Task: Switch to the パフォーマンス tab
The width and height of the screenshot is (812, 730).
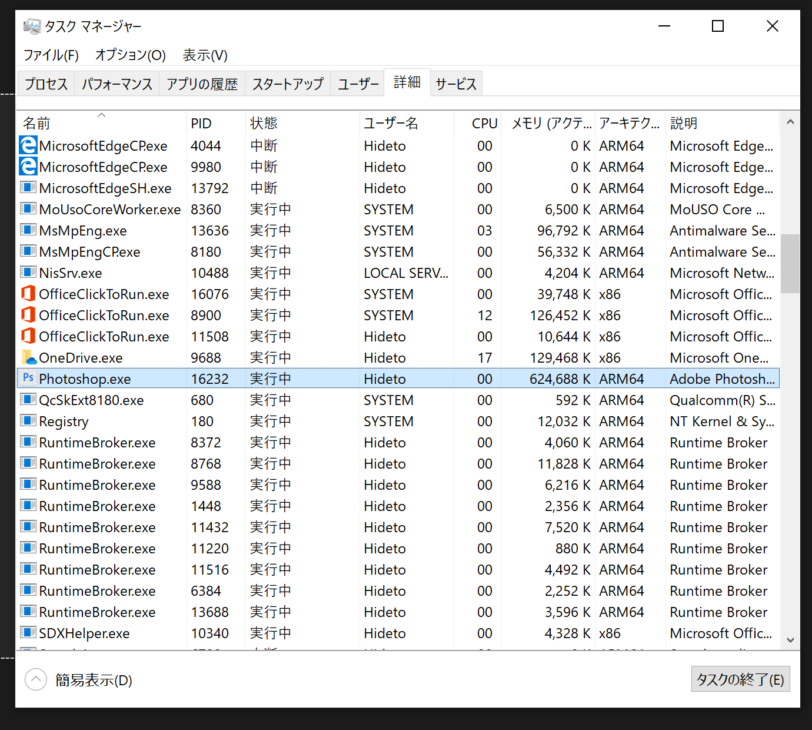Action: (117, 83)
